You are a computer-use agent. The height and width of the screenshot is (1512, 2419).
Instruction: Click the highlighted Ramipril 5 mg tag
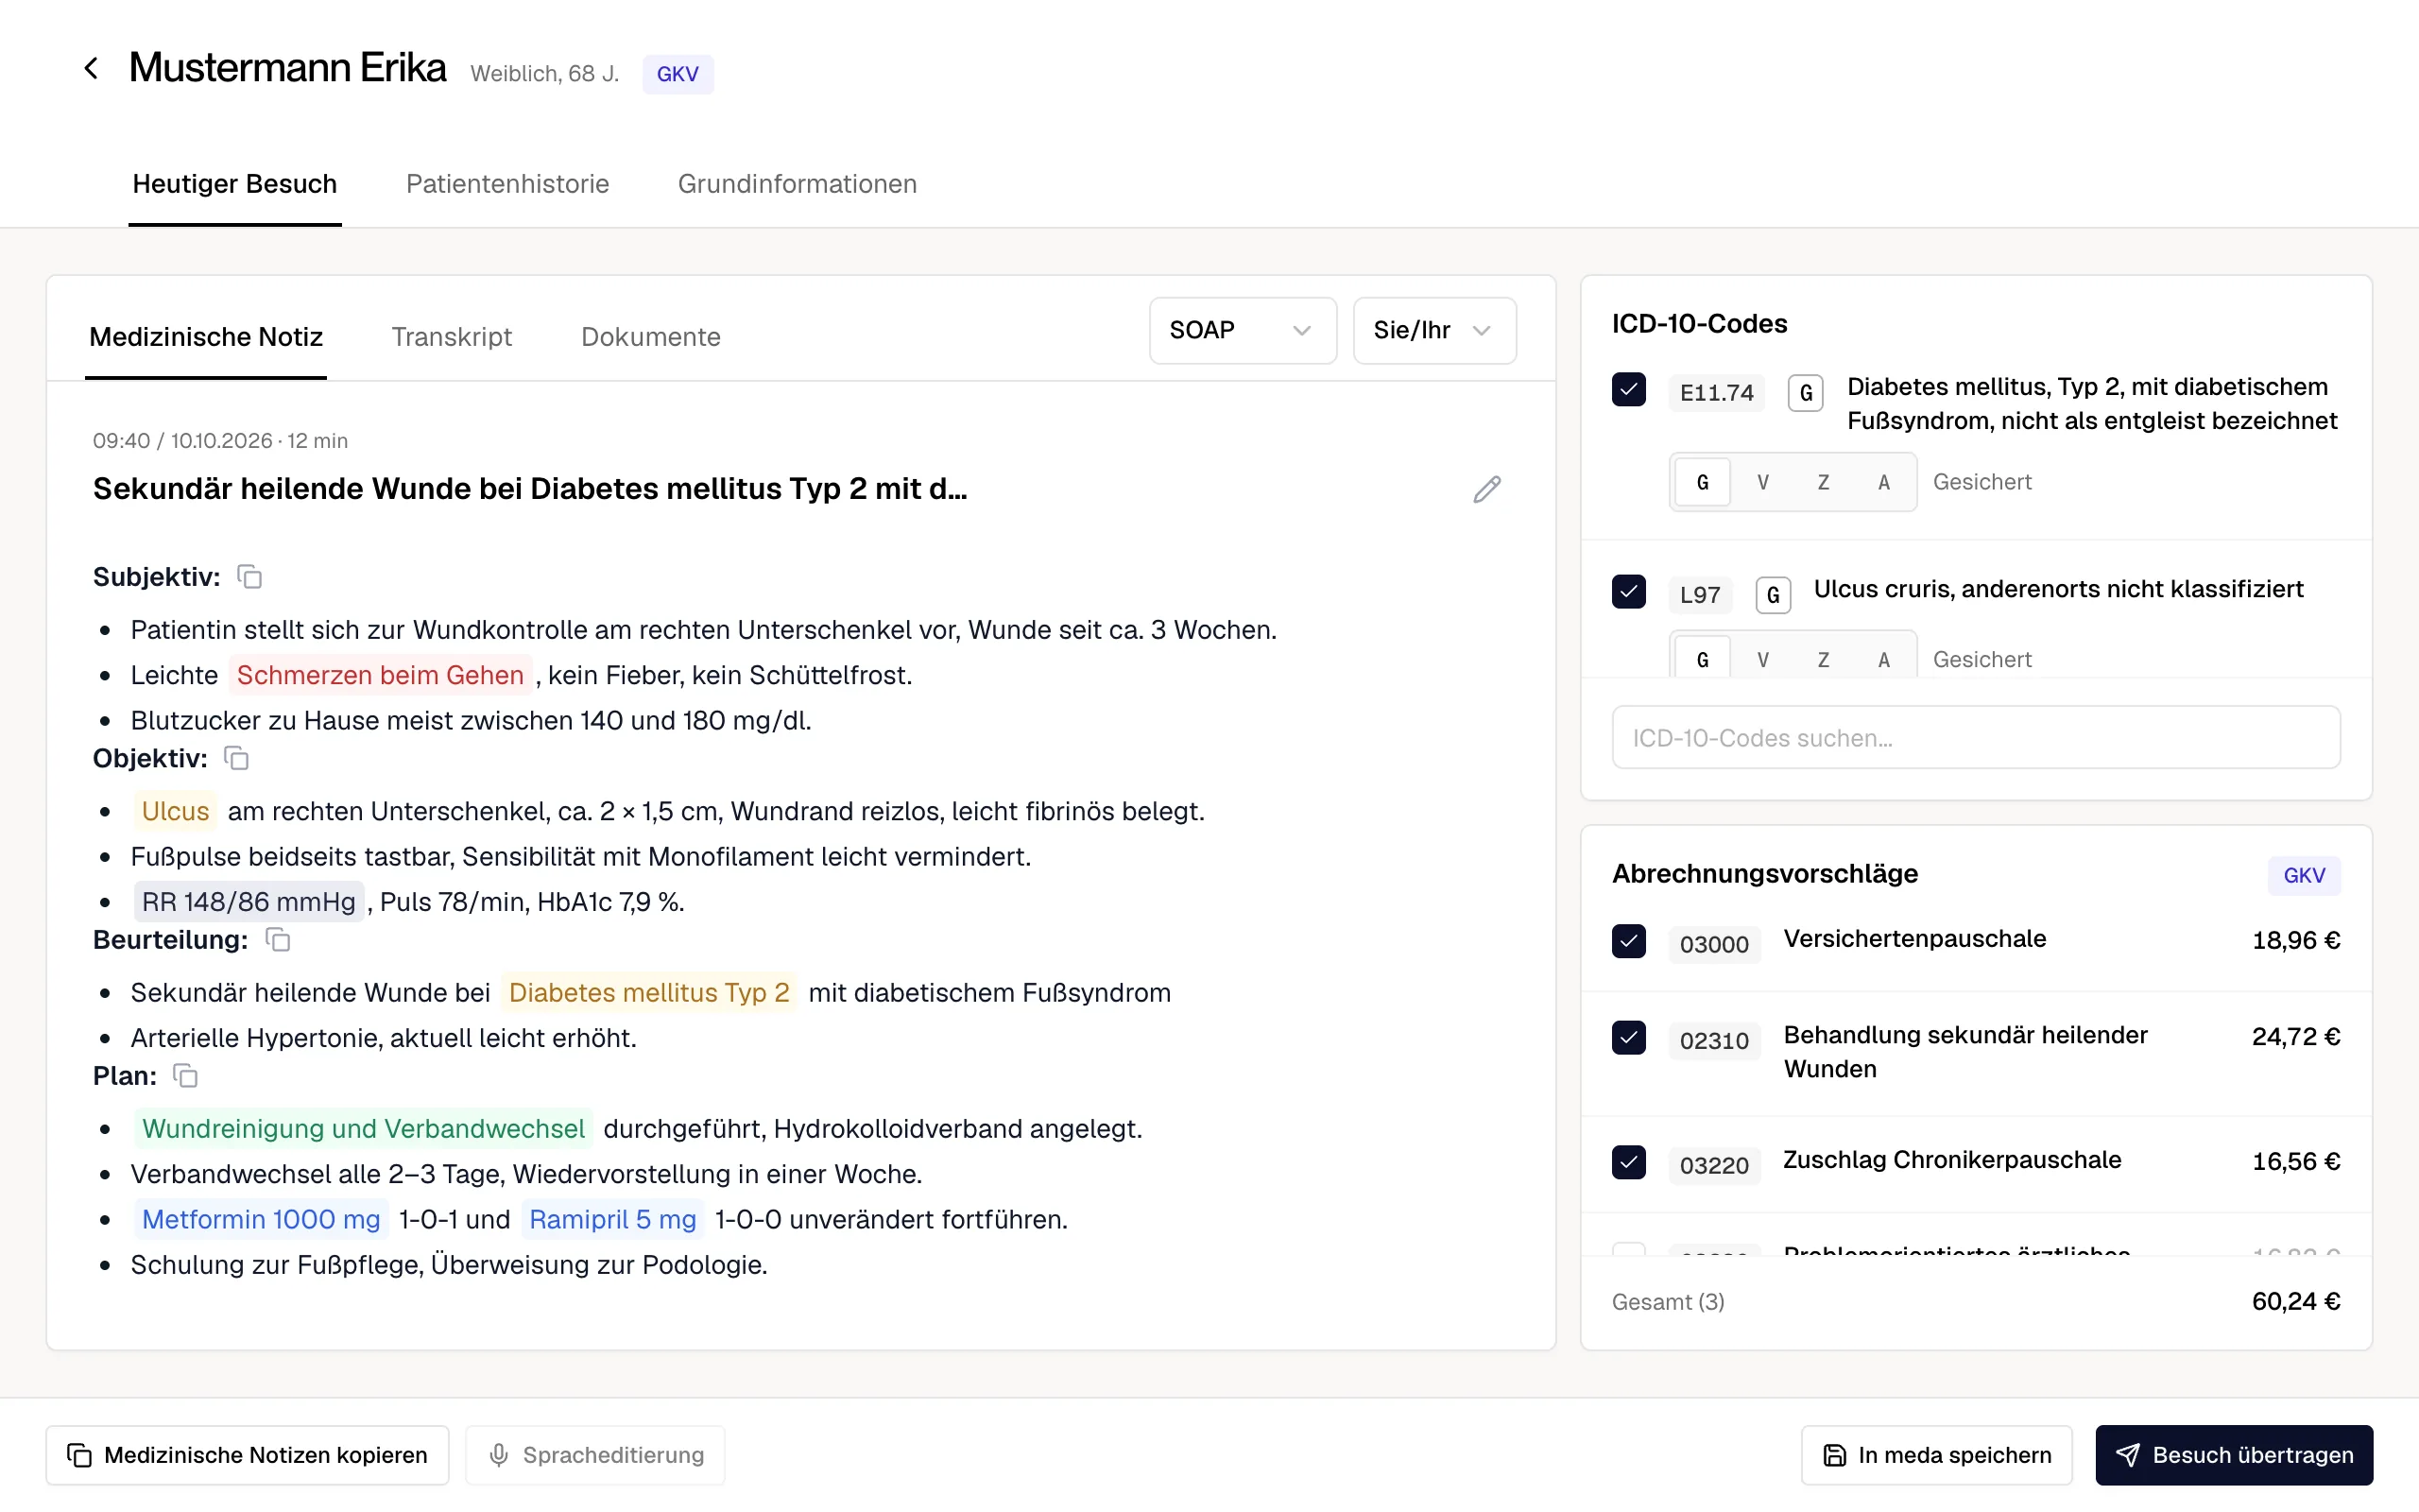pyautogui.click(x=612, y=1219)
